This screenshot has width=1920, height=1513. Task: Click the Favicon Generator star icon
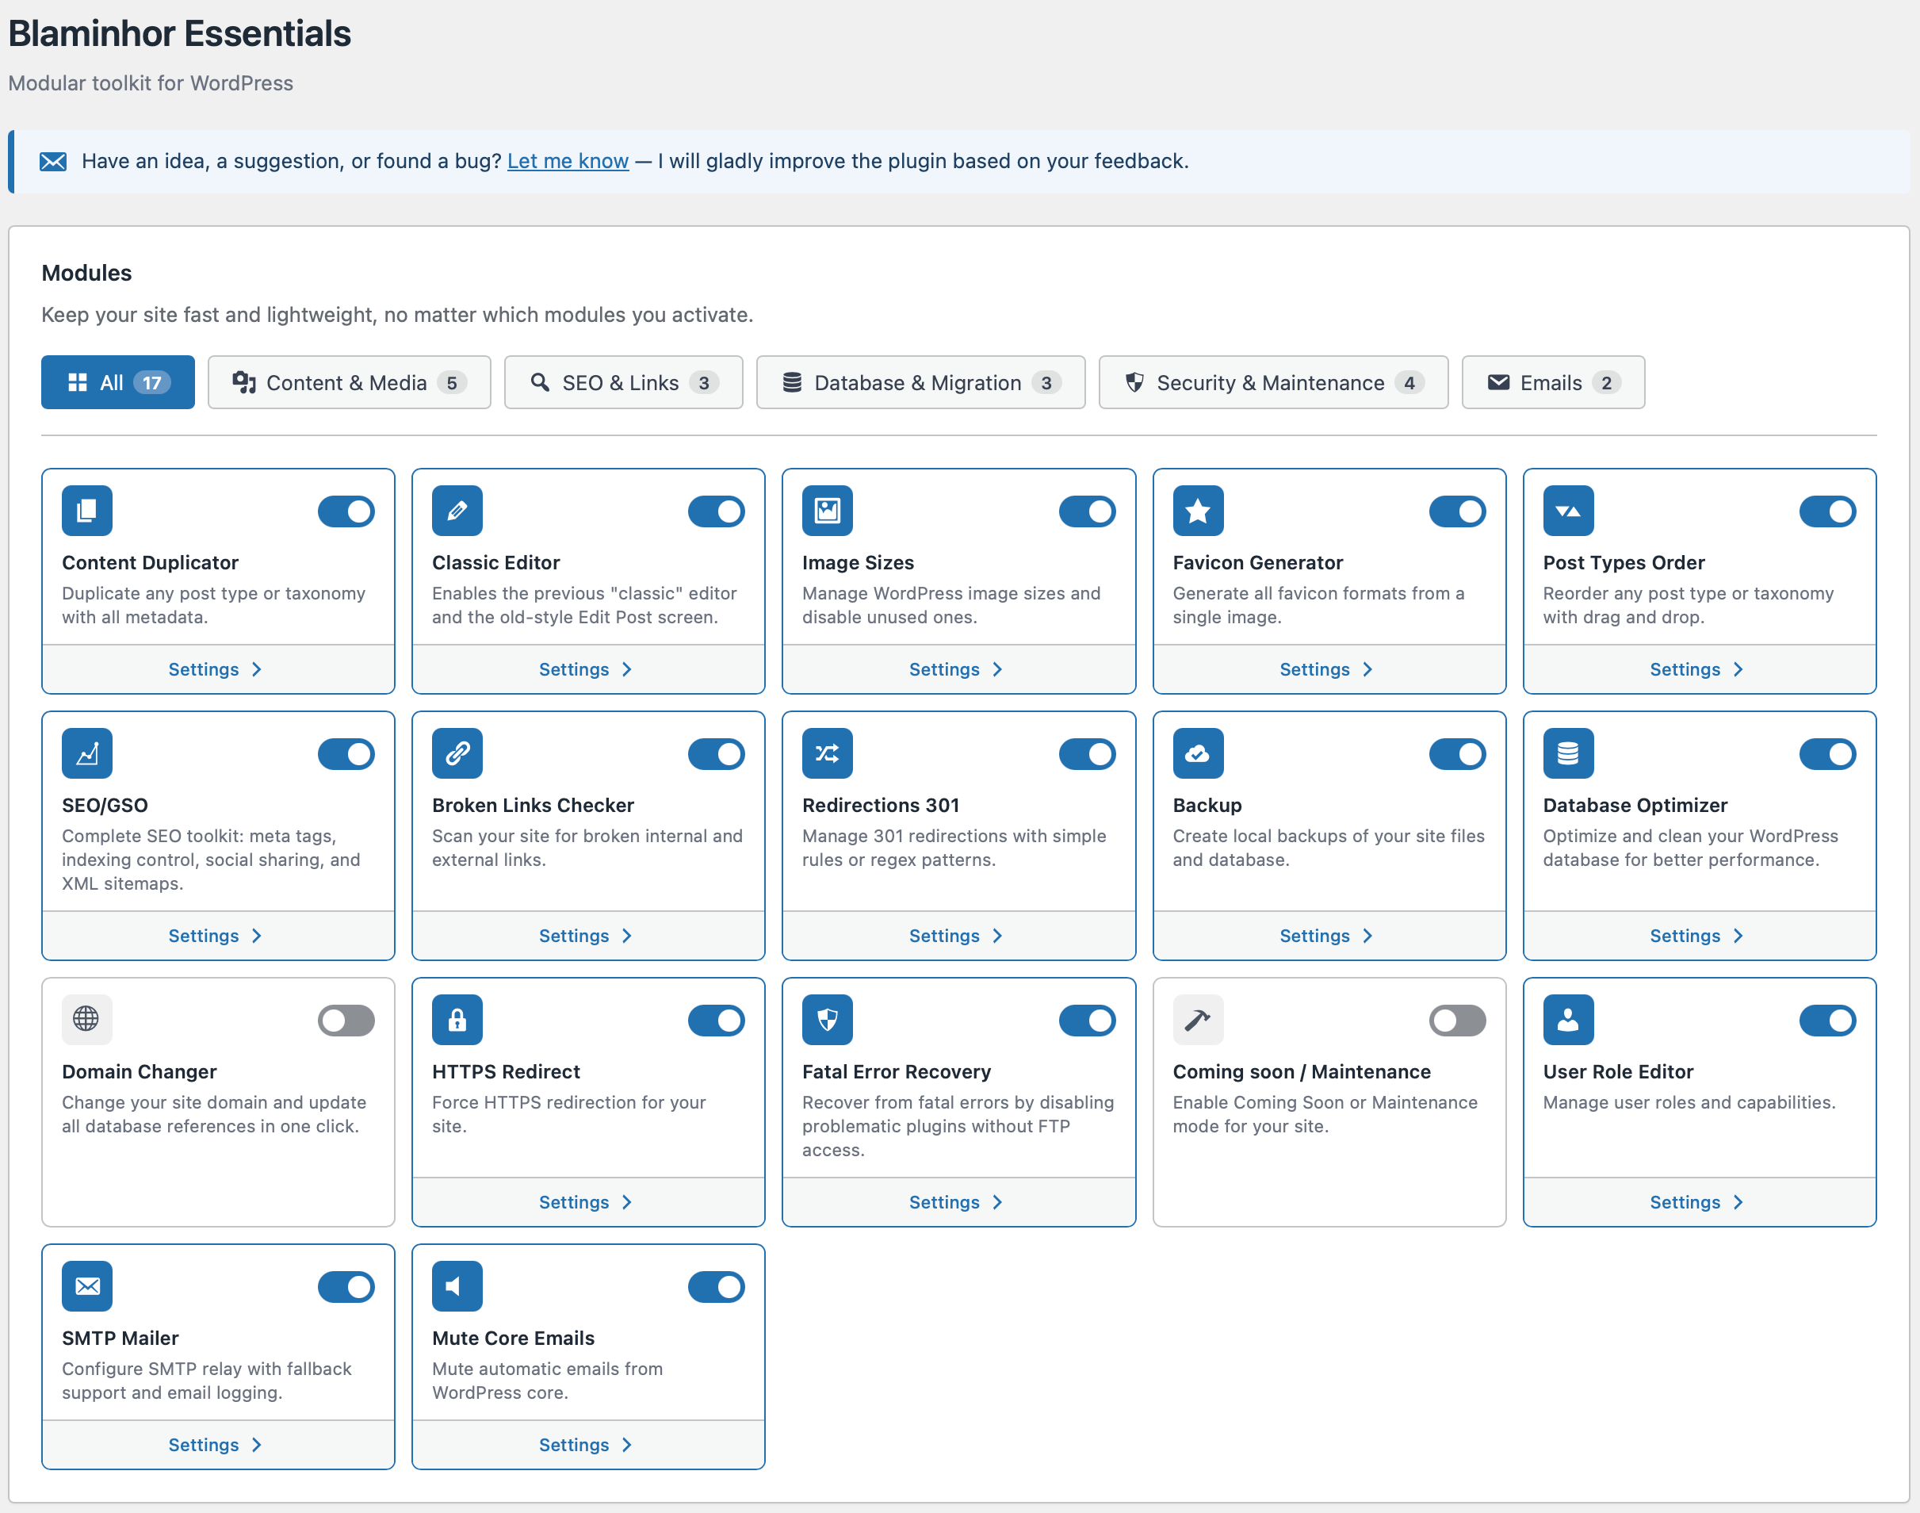(1197, 510)
